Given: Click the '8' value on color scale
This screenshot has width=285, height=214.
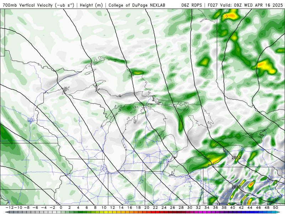Looking at the screenshot, I should [x=95, y=208].
